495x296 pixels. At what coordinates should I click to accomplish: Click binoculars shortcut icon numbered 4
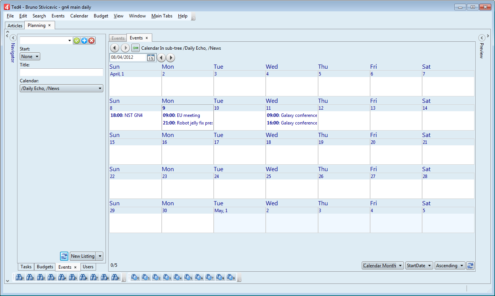[62, 278]
